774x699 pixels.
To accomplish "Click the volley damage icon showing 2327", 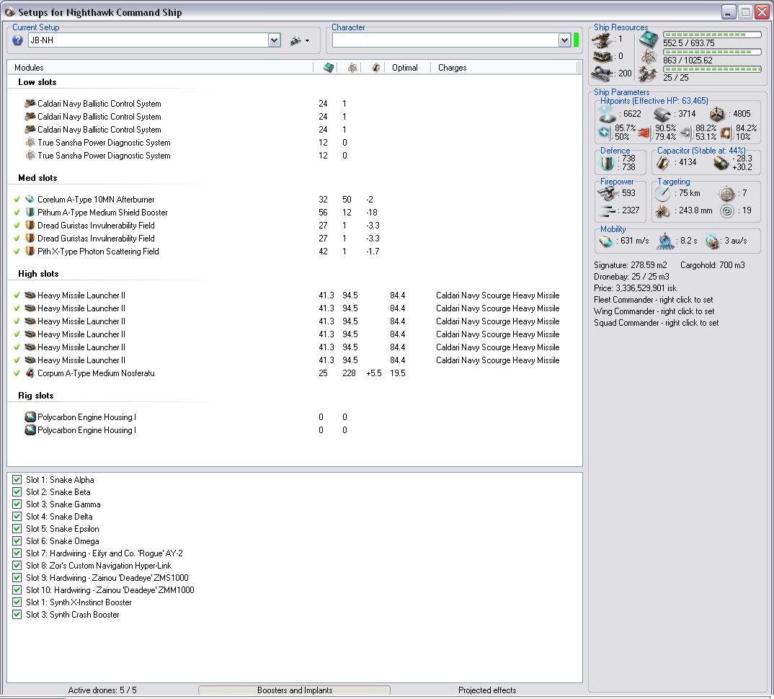I will [x=606, y=211].
